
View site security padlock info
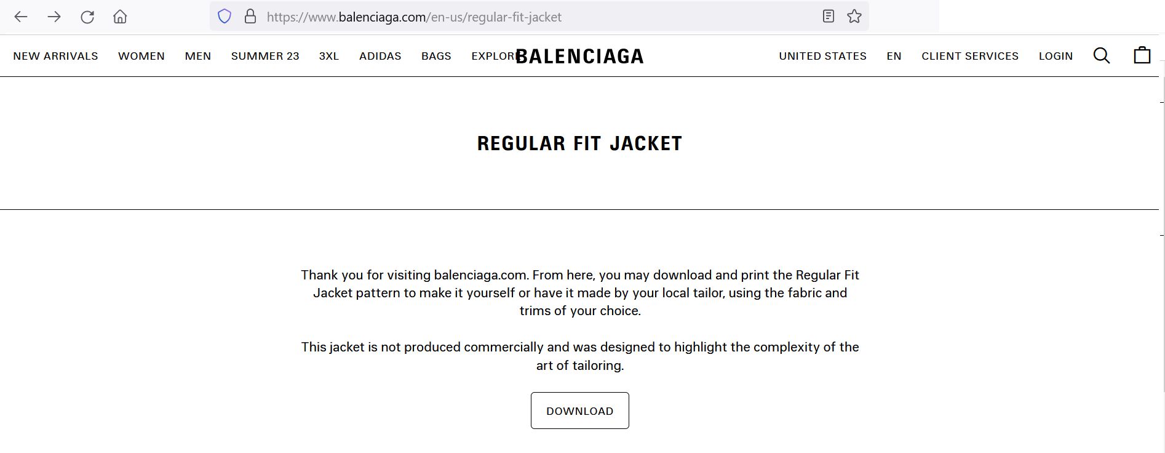250,17
